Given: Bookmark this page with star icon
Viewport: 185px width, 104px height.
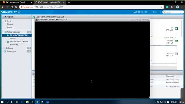Looking at the screenshot, I should 162,7.
